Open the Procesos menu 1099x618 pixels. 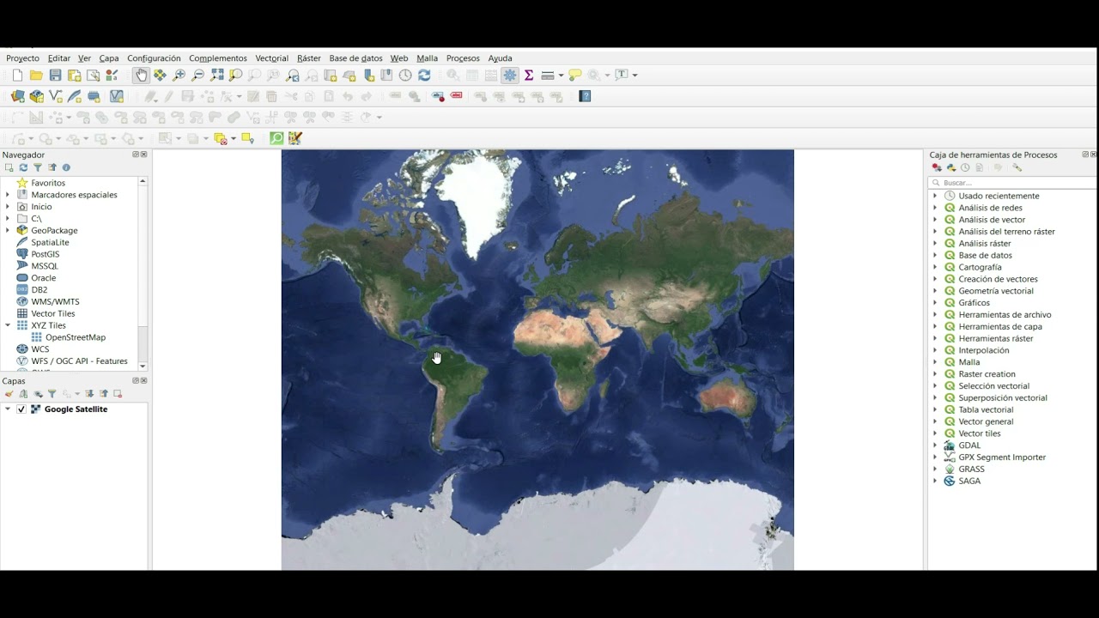[x=463, y=58]
